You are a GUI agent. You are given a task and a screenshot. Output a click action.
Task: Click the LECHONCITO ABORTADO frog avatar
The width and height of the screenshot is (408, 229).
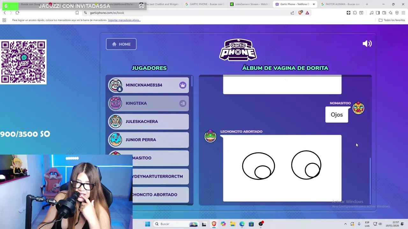(x=210, y=136)
